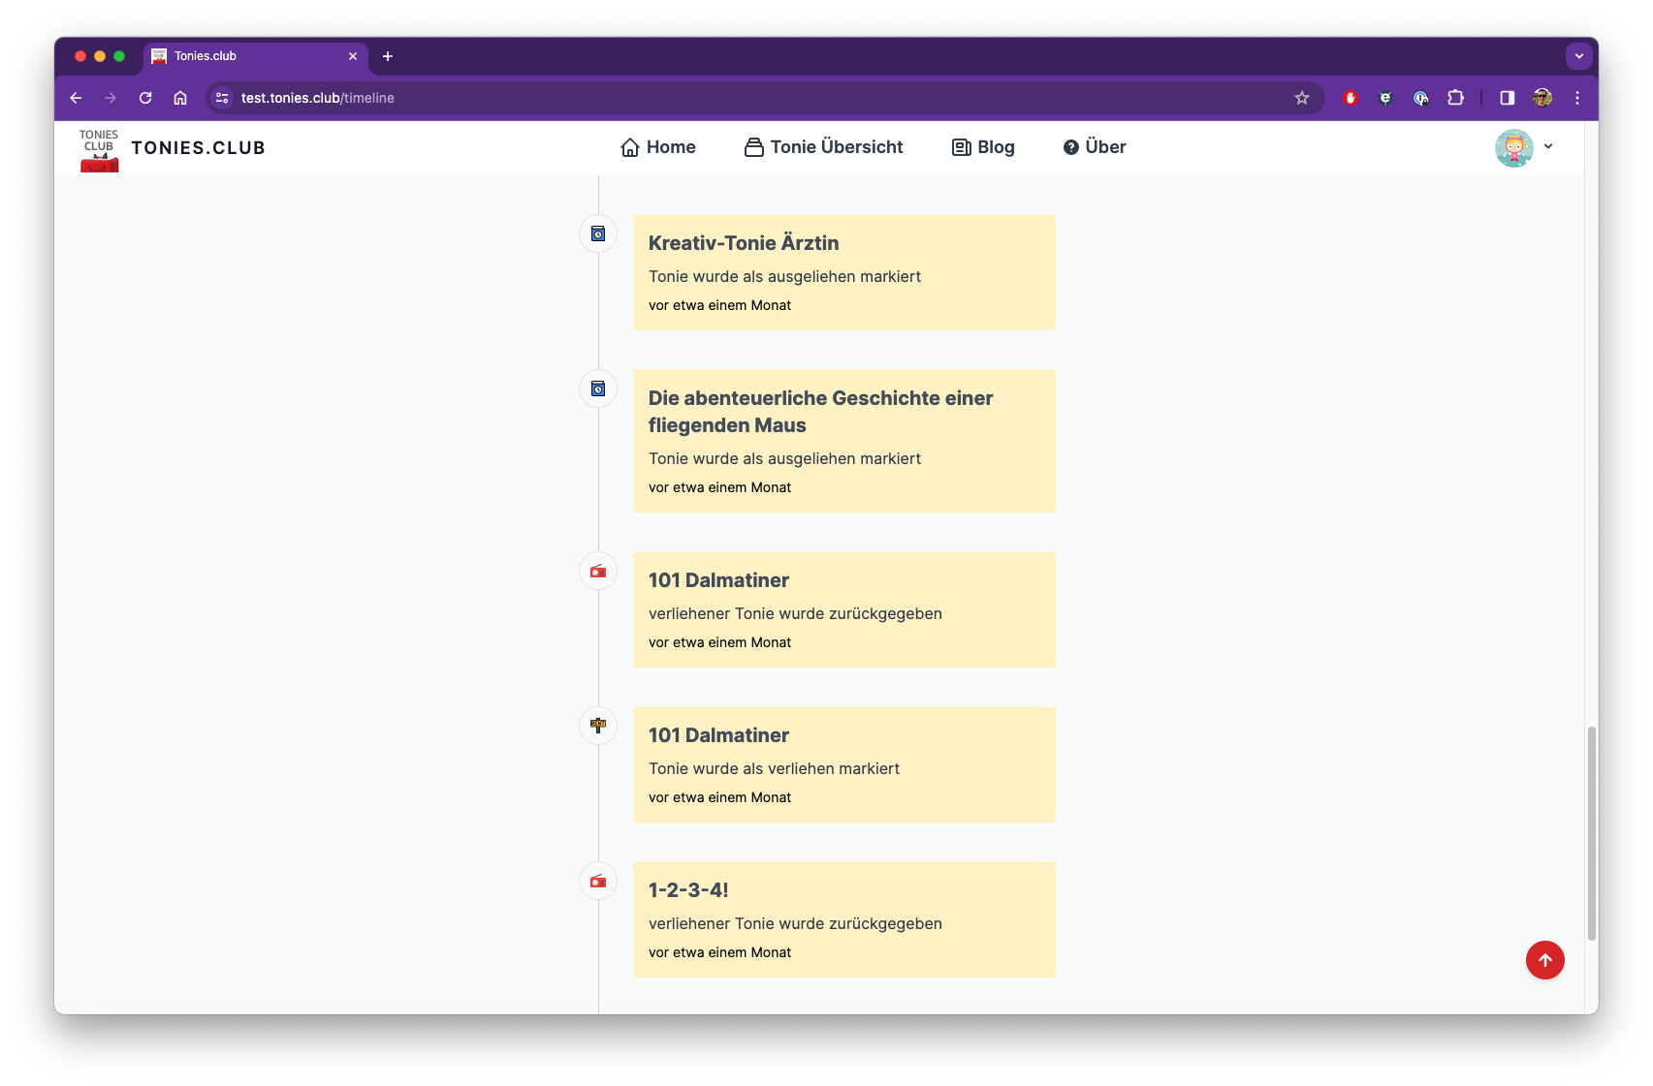Click 'Tonie wurde als ausgeliehen markiert' under Kreativ-Tonie Ärztin

784,276
